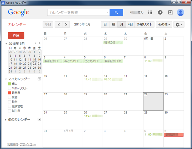Viewport: 192px width, 149px height.
Task: Open the Google apps grid
Action: [150, 13]
